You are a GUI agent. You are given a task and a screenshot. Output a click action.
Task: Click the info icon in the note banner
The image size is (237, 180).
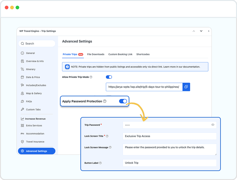pyautogui.click(x=67, y=67)
